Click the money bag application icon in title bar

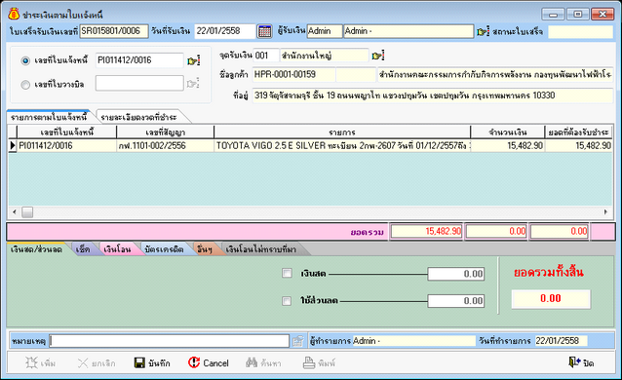[14, 14]
